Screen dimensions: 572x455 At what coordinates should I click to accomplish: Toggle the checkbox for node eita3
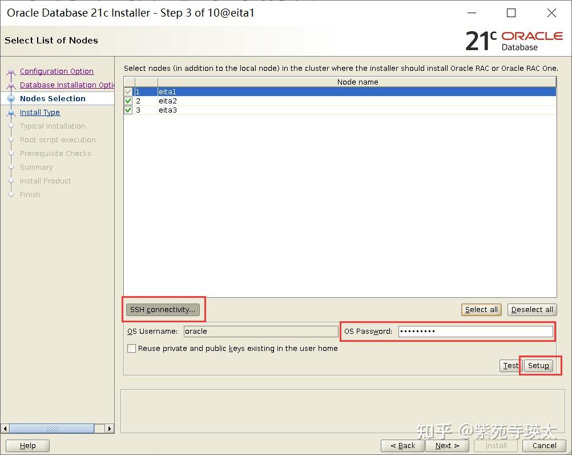pos(128,110)
